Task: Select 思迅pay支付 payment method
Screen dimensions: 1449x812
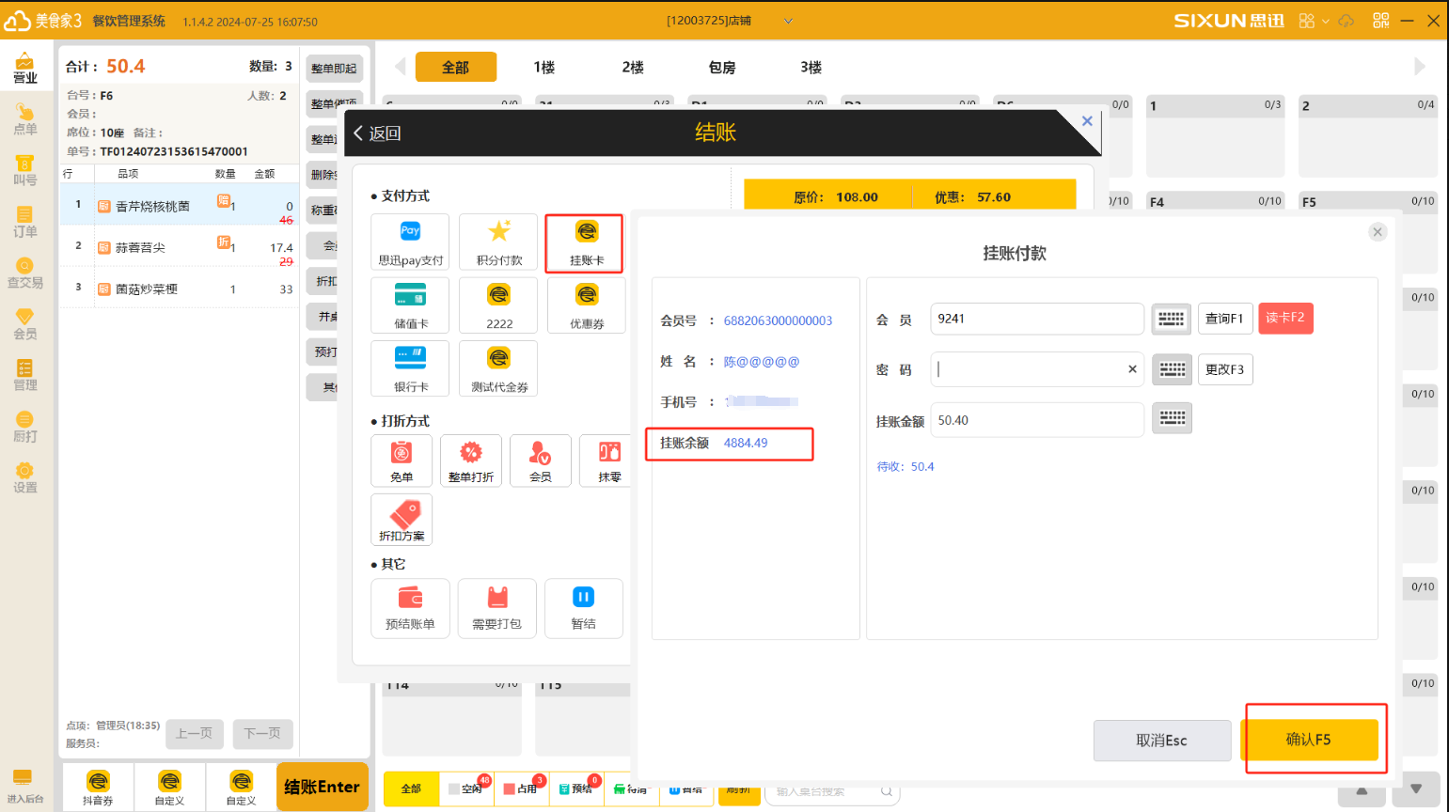Action: click(x=410, y=242)
